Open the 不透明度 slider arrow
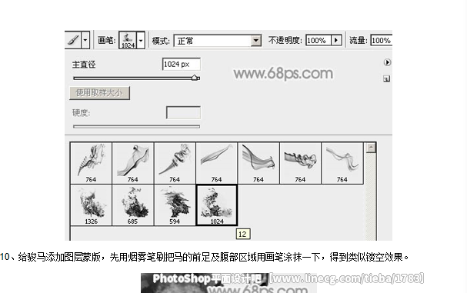Viewport: 467px width, 293px height. click(336, 40)
